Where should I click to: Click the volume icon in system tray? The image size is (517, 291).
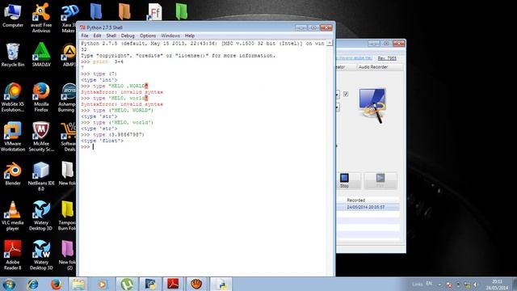(x=476, y=285)
